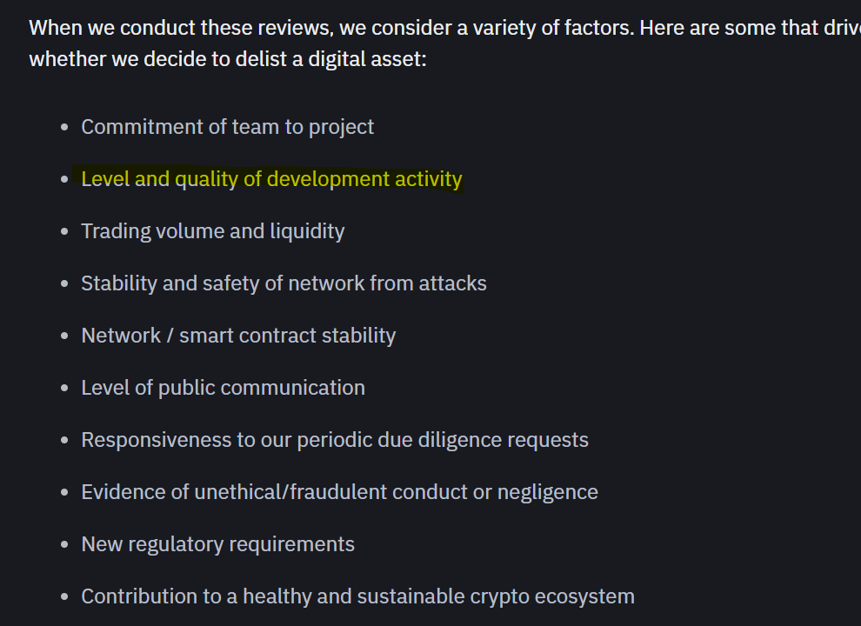This screenshot has height=626, width=861.
Task: Click 'Stability and safety of network from attacks'
Action: [284, 283]
